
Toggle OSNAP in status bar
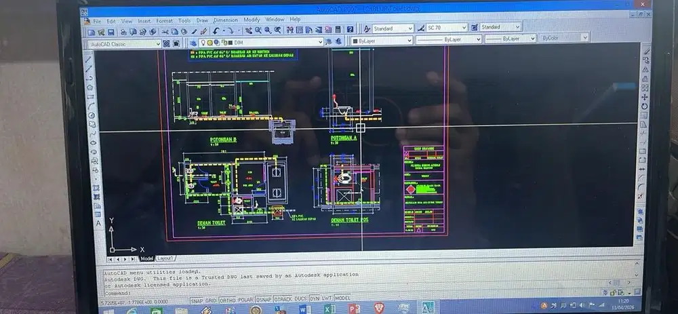click(x=263, y=298)
